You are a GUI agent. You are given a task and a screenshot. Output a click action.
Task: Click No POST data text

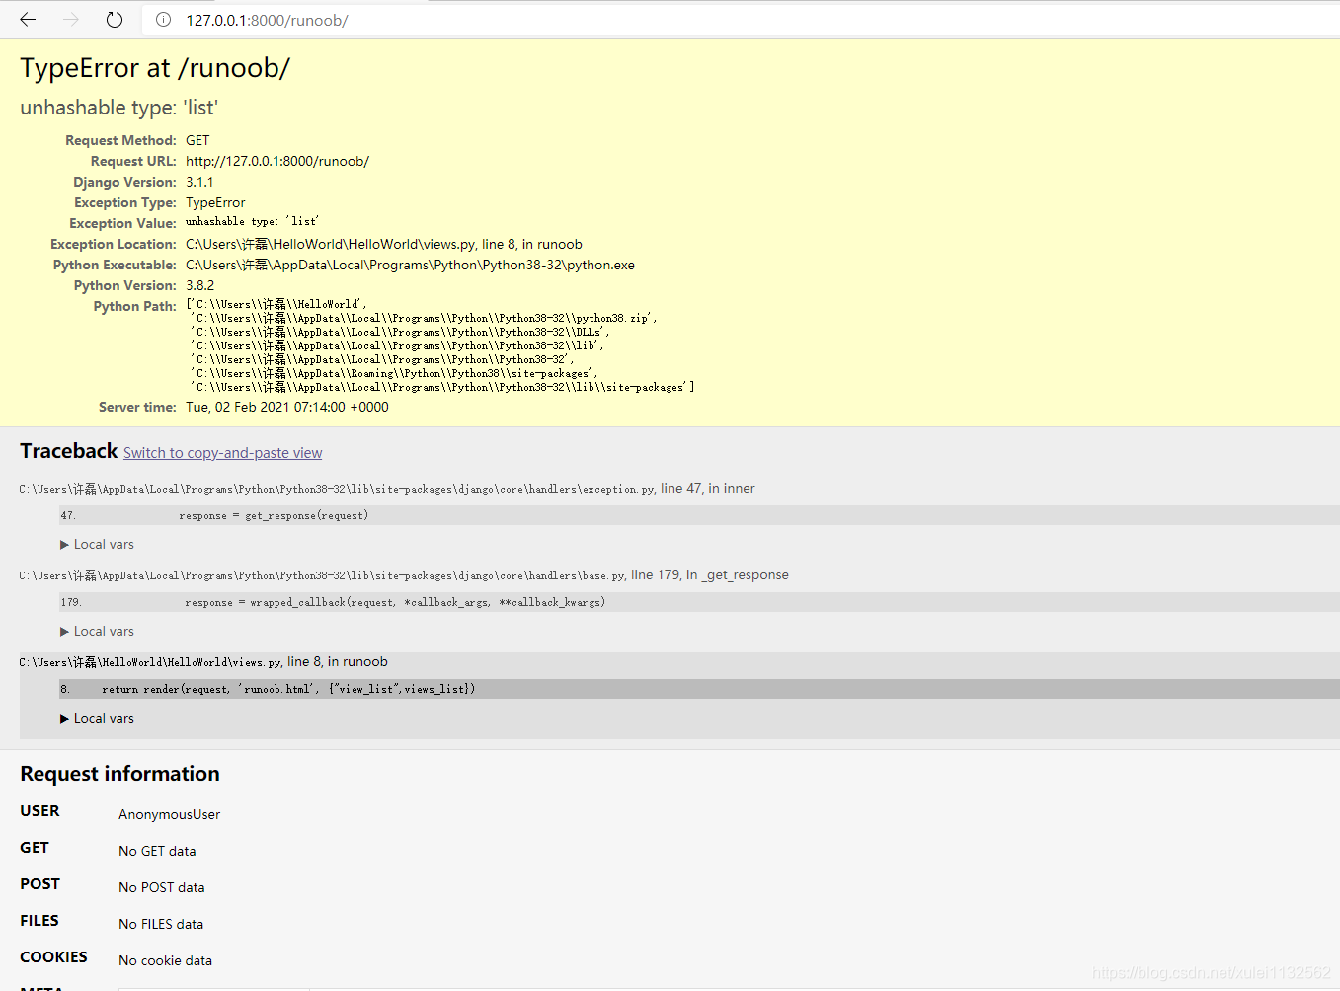(x=162, y=887)
